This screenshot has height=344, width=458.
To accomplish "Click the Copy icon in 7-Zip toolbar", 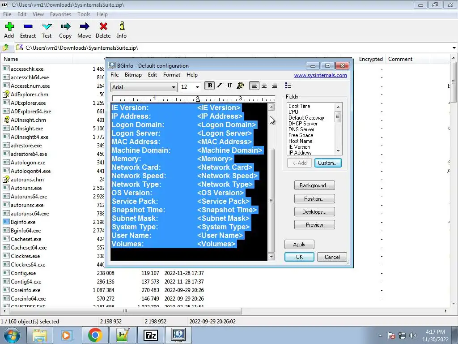I will tap(65, 27).
